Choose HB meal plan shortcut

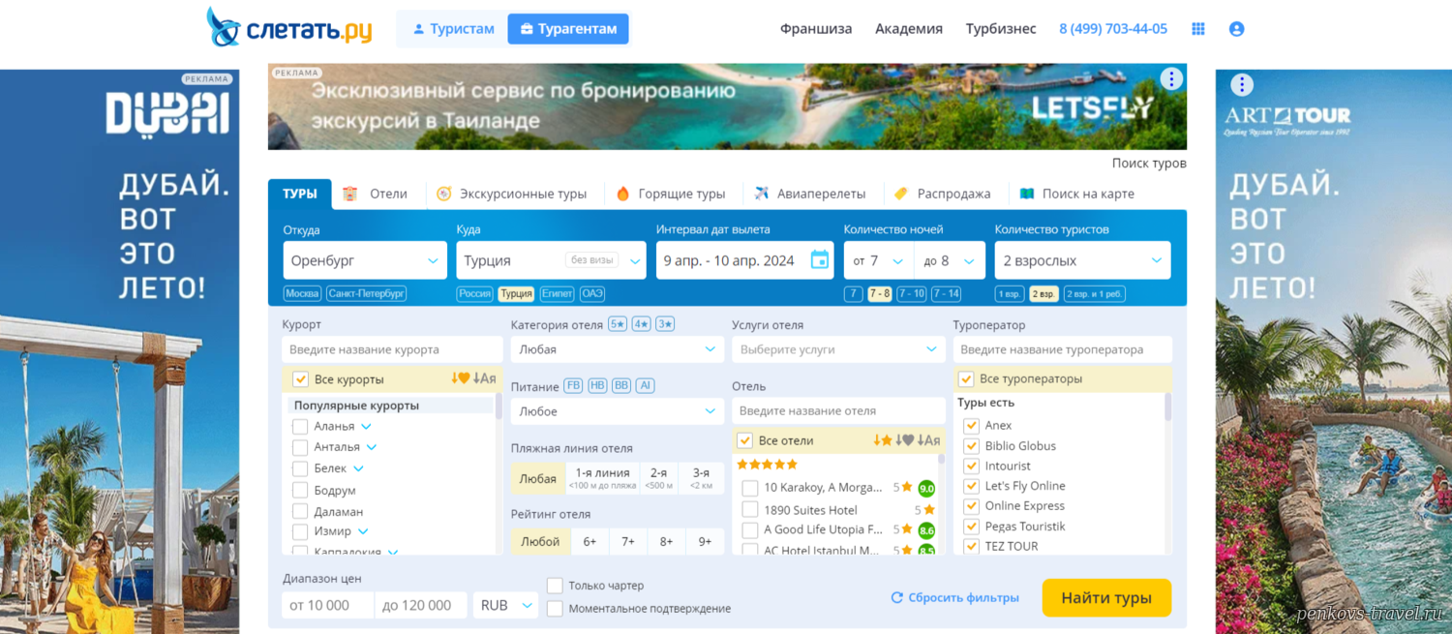597,385
